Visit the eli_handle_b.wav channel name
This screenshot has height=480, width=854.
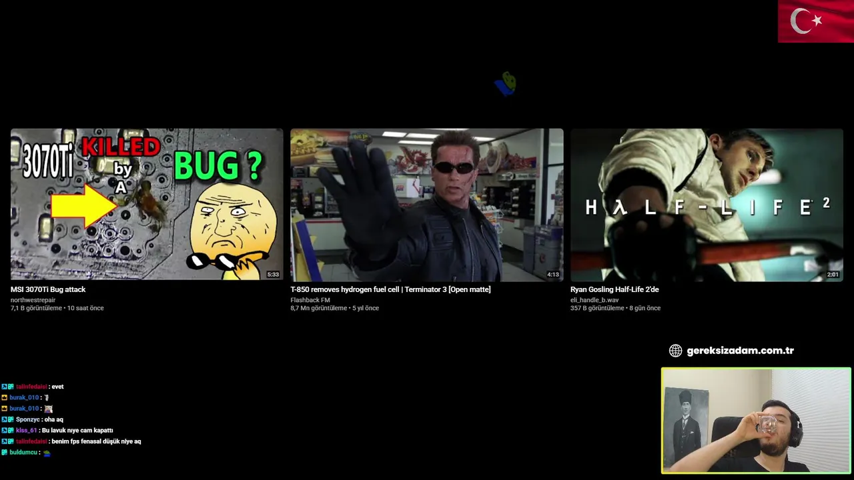coord(594,300)
